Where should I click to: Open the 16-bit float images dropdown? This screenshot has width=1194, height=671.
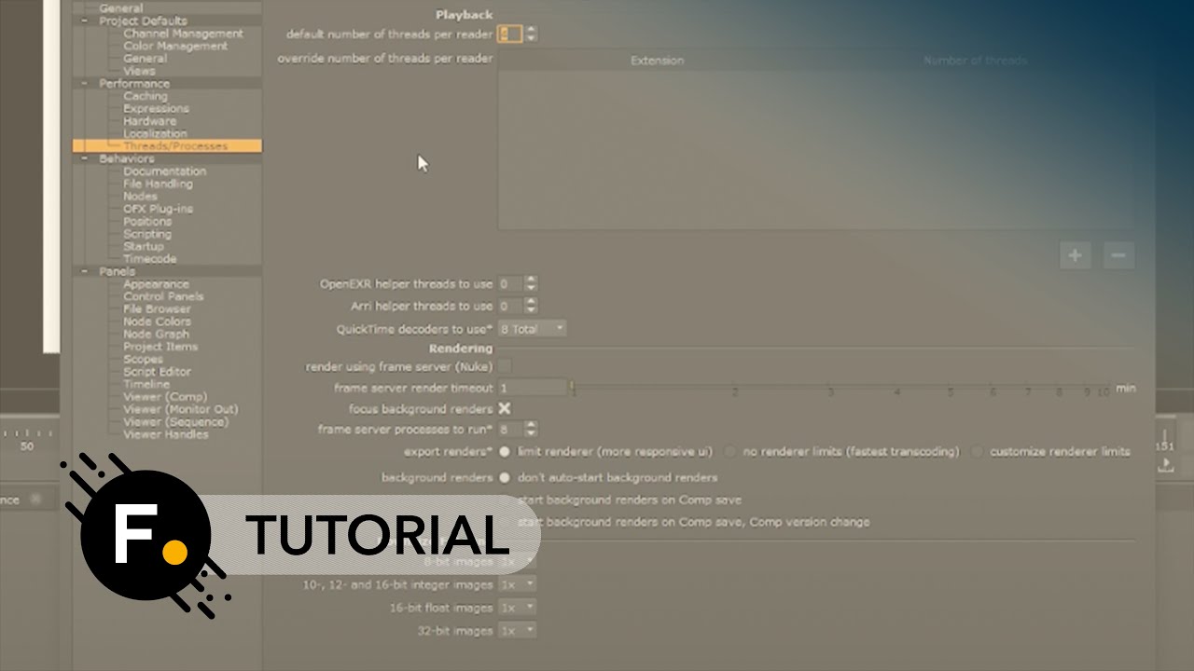pos(518,608)
